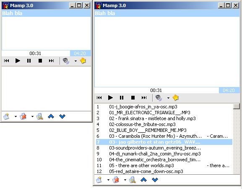
Task: Skip to next track in left window
Action: click(x=52, y=61)
